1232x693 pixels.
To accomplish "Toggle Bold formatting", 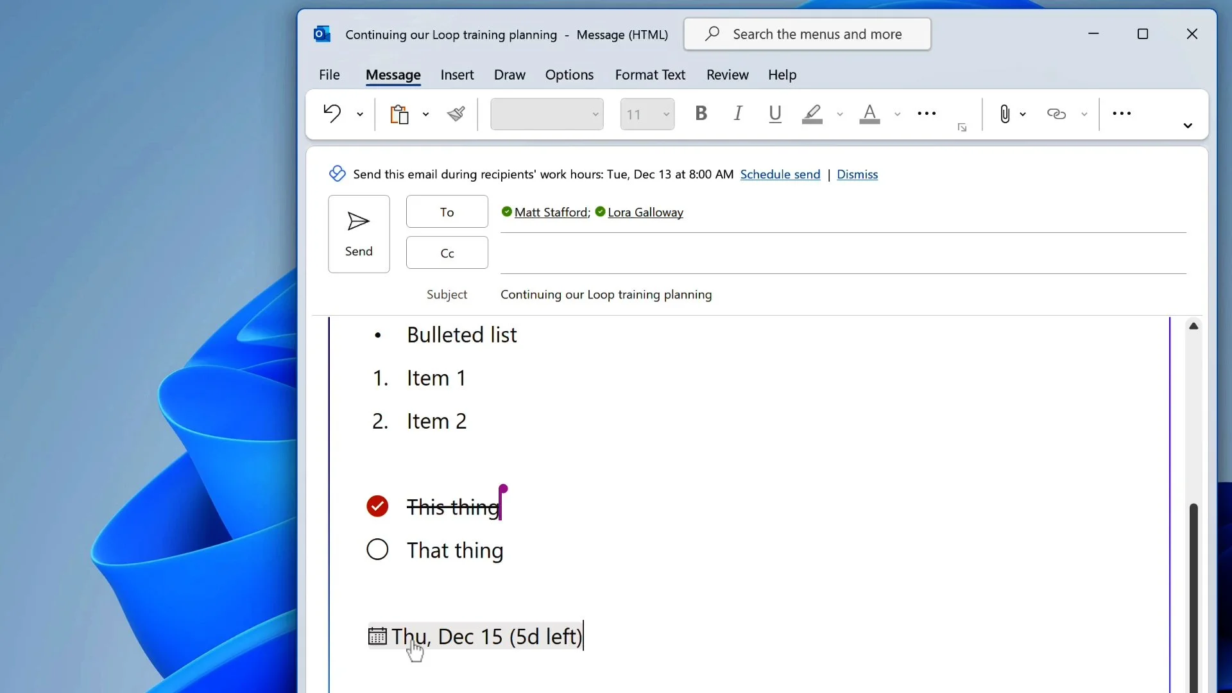I will click(701, 114).
